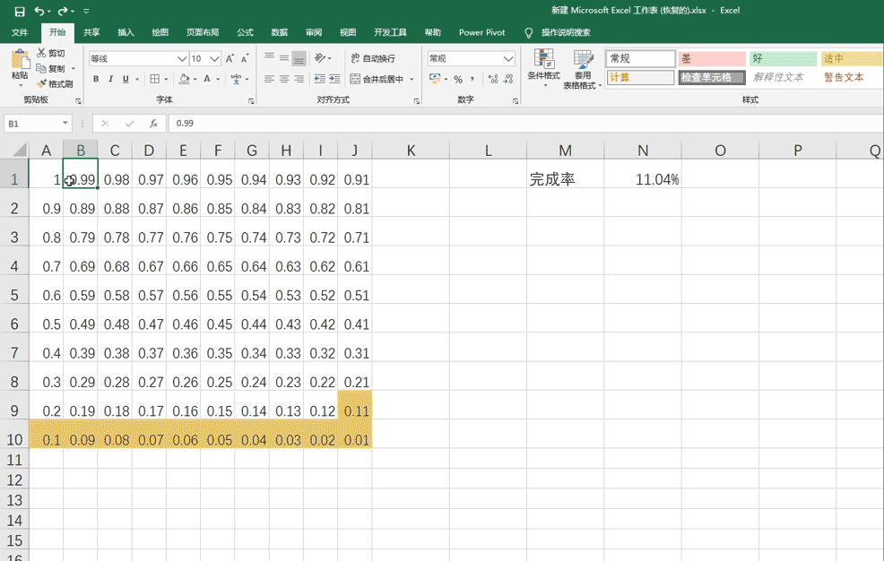
Task: Open Conditional Formatting (条件格式)
Action: point(543,68)
